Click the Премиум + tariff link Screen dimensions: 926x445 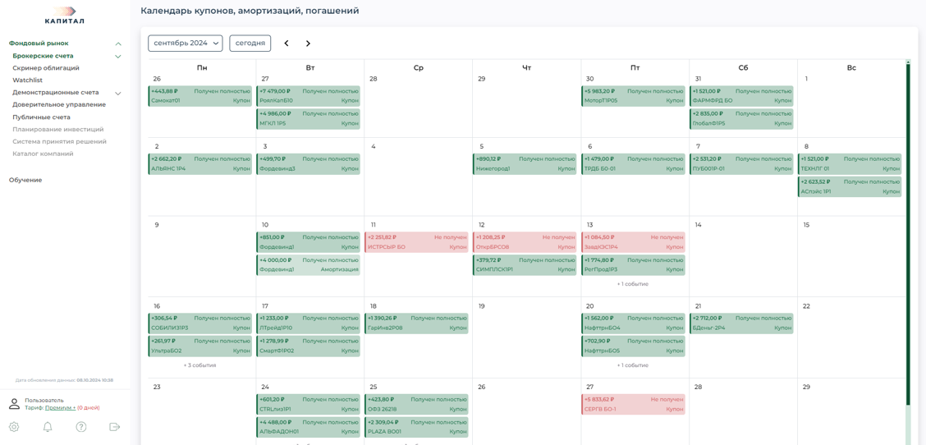pos(60,408)
